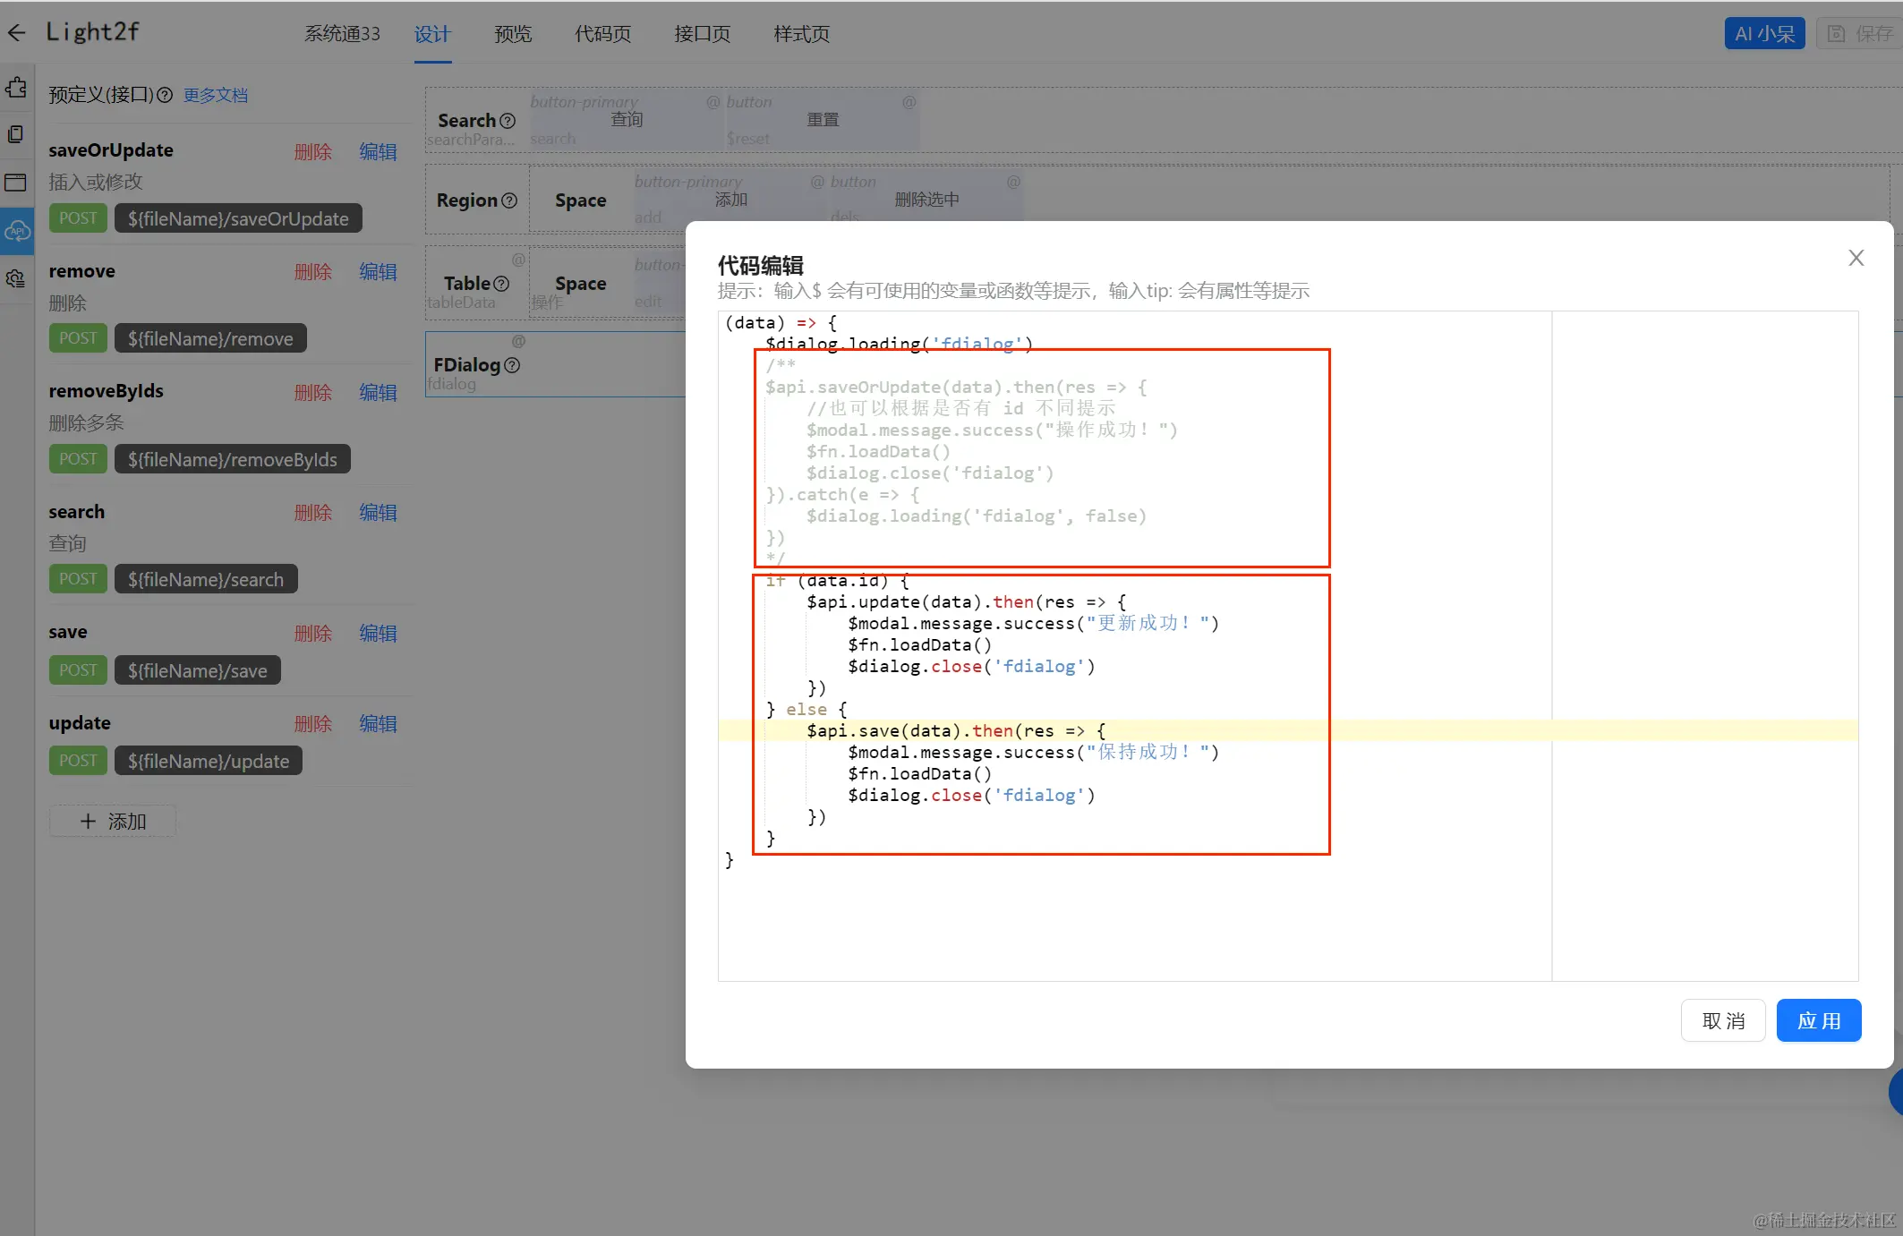This screenshot has height=1236, width=1903.
Task: Edit the search interface
Action: [x=378, y=513]
